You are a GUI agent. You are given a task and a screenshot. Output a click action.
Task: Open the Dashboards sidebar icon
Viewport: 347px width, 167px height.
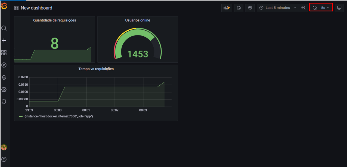[4, 53]
